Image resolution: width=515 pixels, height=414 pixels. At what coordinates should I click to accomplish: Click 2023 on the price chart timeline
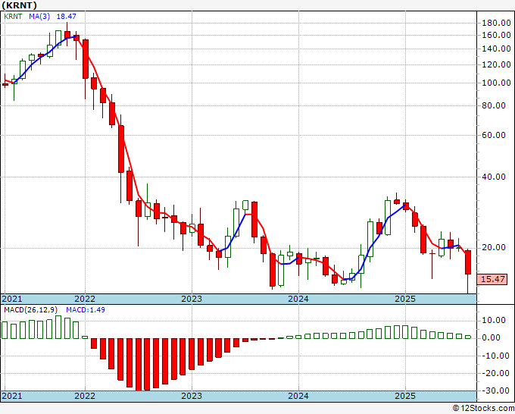click(192, 299)
